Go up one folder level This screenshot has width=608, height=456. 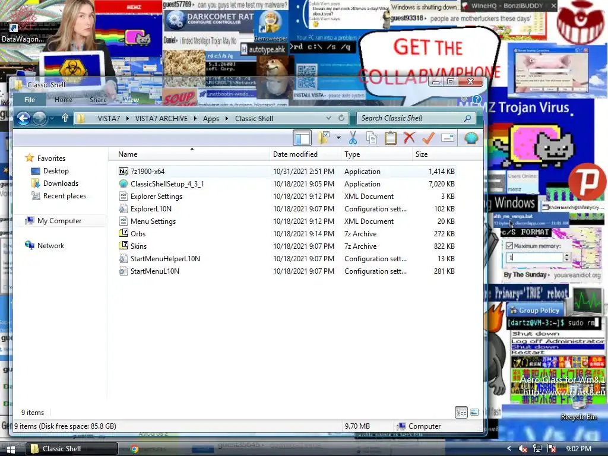(65, 118)
